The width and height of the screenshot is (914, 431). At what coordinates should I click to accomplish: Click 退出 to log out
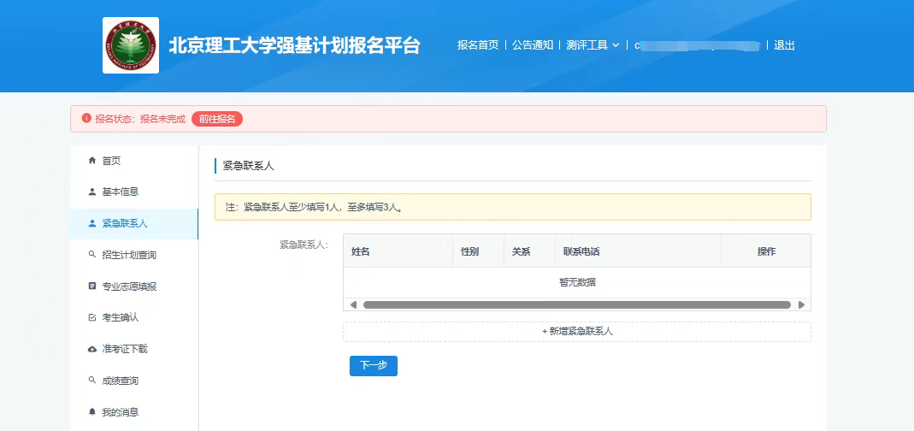click(x=784, y=45)
